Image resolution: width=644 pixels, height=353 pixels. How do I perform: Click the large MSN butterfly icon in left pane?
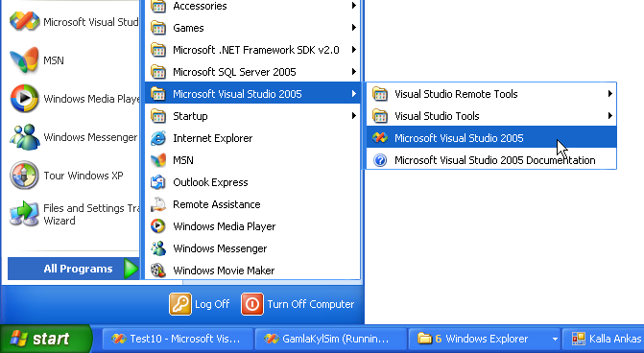click(x=24, y=59)
